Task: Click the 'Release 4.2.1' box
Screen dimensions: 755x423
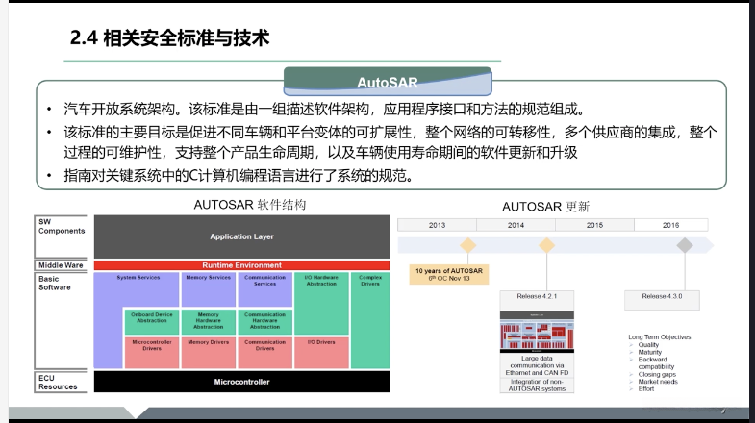Action: (537, 300)
